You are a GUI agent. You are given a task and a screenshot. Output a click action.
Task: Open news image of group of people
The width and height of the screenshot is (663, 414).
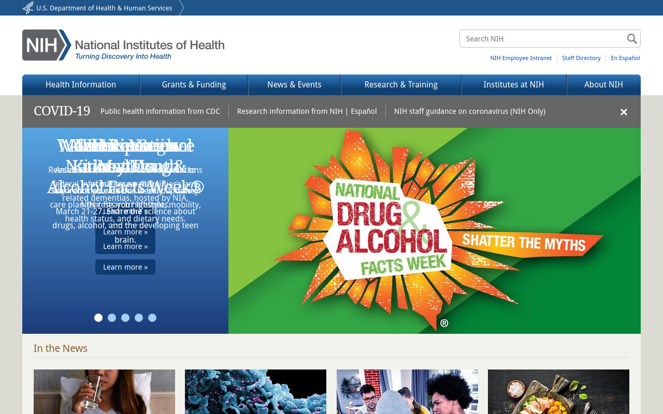tap(407, 392)
